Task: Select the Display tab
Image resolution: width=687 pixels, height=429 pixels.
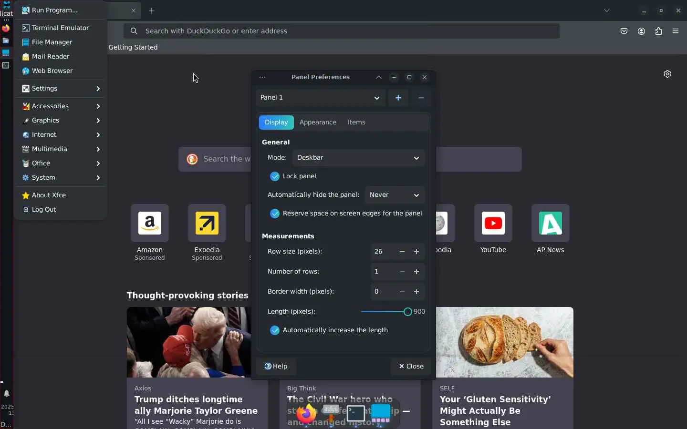Action: [x=276, y=123]
